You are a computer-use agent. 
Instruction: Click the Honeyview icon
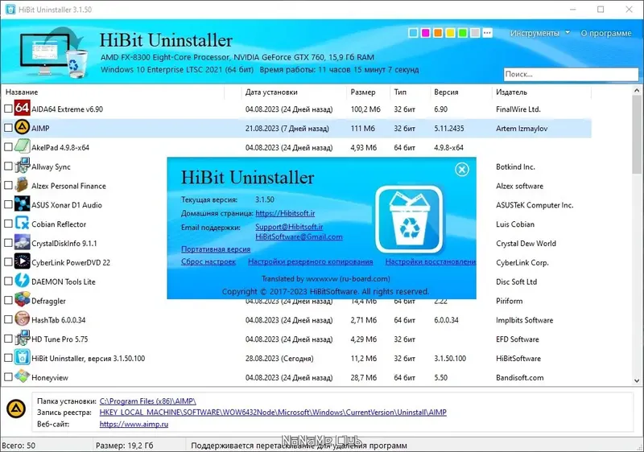[22, 376]
